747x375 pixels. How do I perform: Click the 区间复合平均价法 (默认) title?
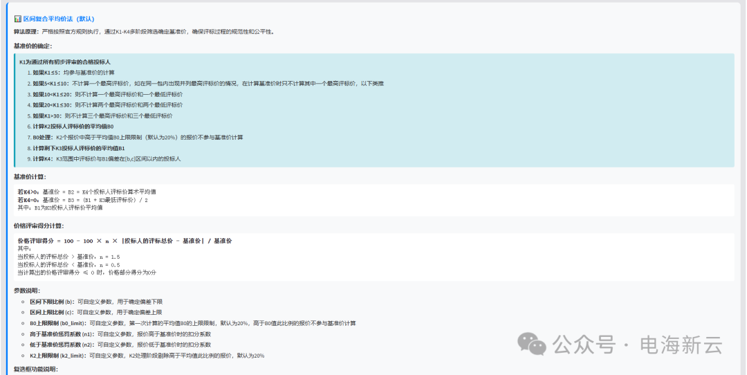[58, 19]
